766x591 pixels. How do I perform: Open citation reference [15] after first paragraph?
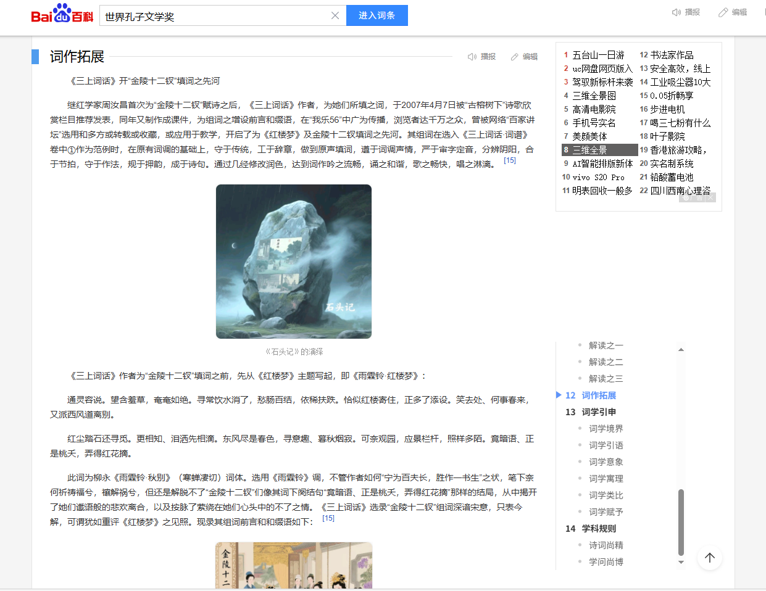tap(510, 160)
